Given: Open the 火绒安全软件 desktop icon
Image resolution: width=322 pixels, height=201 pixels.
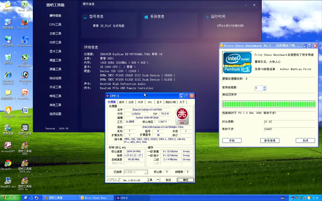Looking at the screenshot, I should [x=8, y=113].
